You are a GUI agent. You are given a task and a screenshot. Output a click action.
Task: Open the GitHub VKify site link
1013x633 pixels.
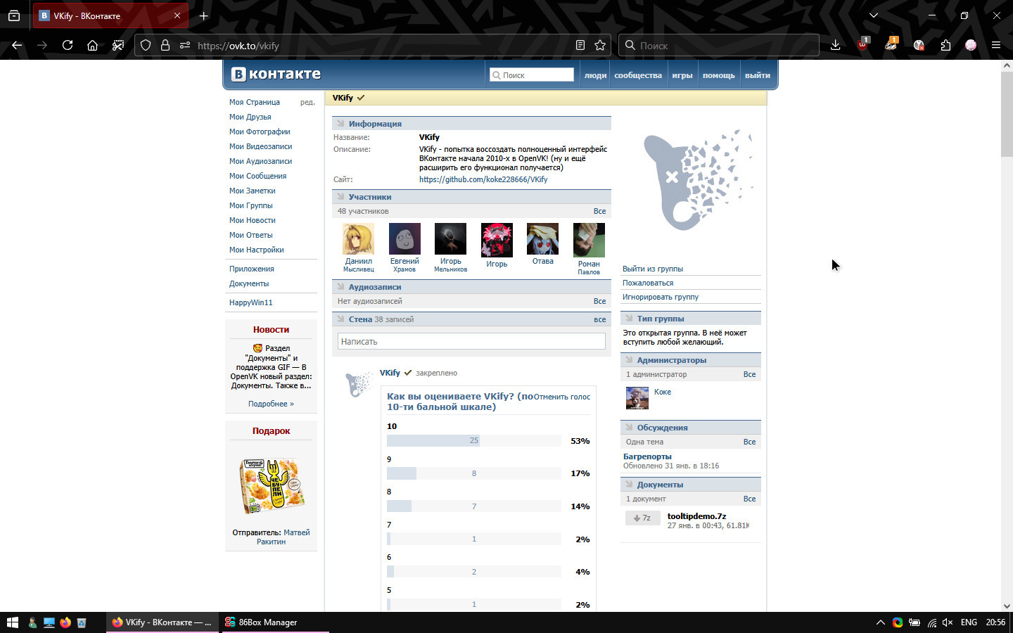point(483,179)
